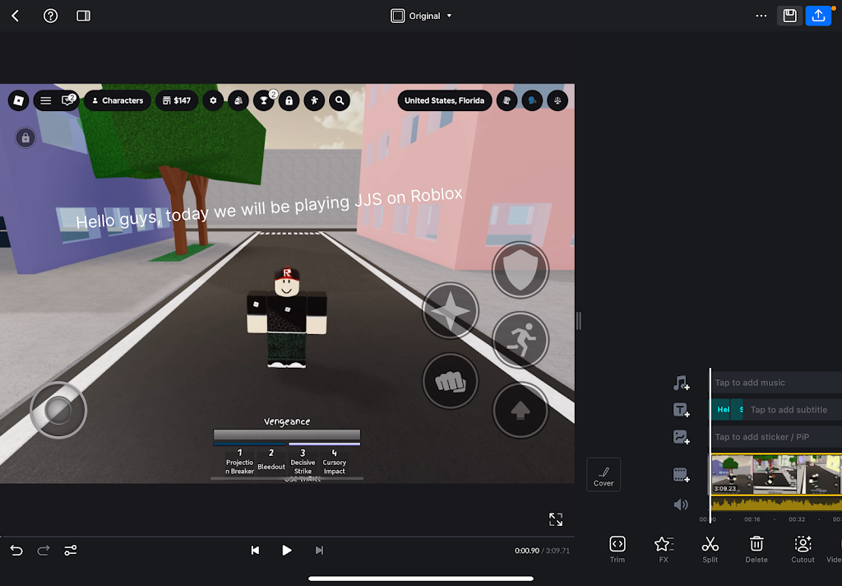Tap the virtual joystick thumbstick
Image resolution: width=842 pixels, height=586 pixels.
(x=58, y=410)
